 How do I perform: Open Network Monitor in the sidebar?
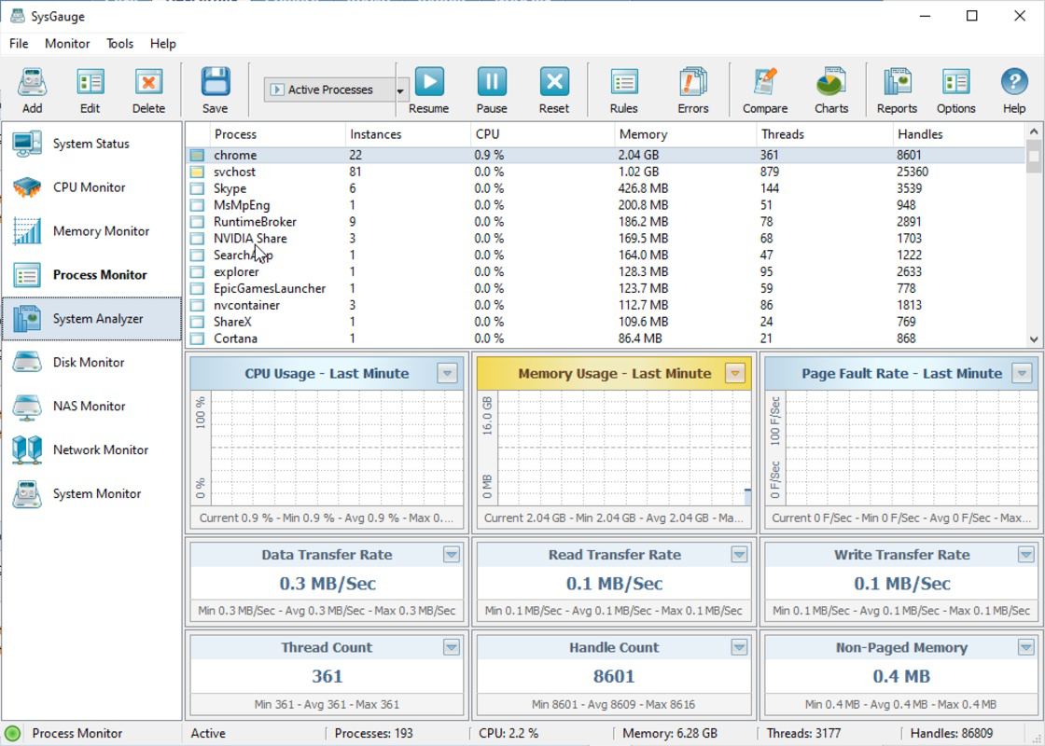pyautogui.click(x=92, y=450)
